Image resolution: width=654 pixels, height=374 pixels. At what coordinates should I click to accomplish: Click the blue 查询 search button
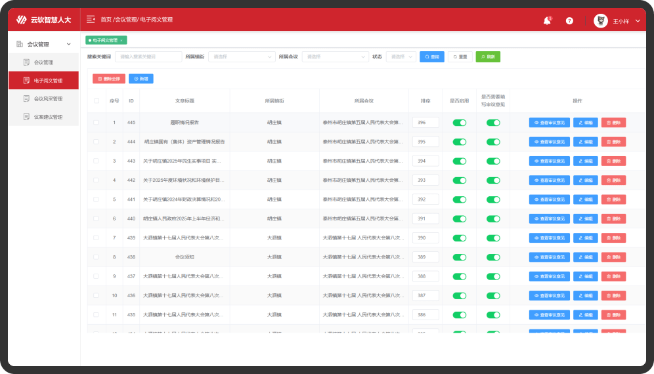click(431, 57)
